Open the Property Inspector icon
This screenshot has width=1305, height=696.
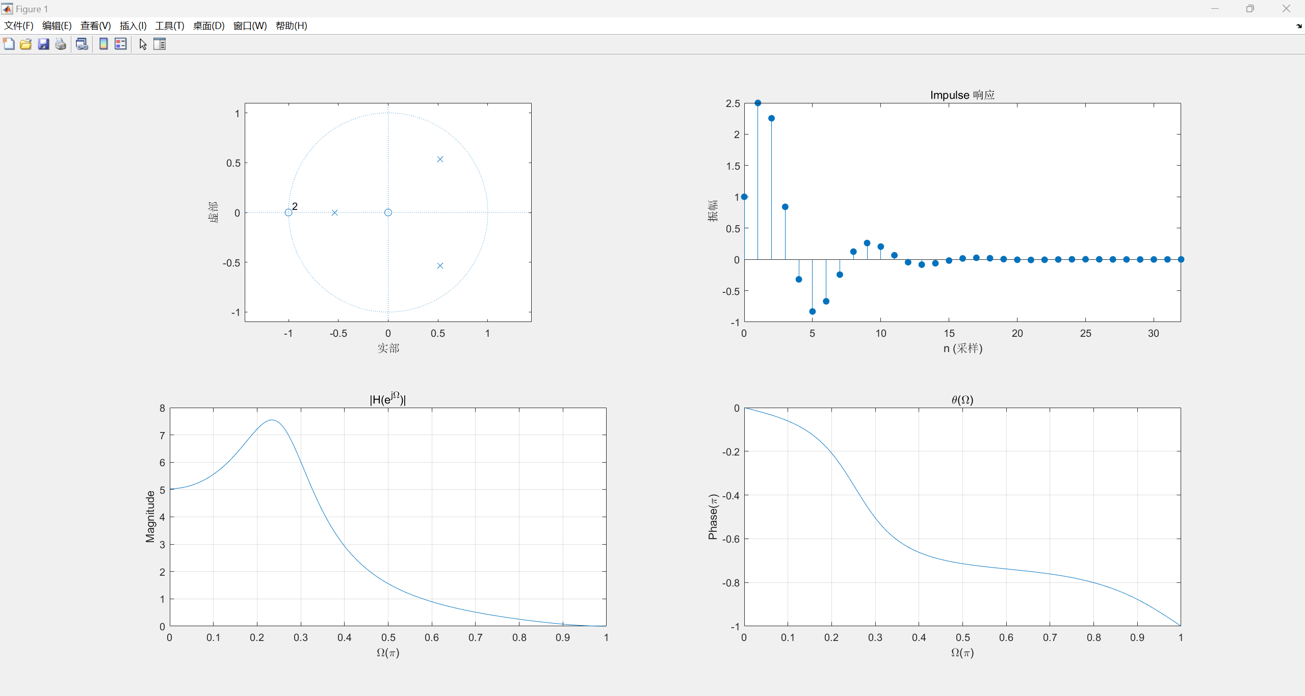160,44
